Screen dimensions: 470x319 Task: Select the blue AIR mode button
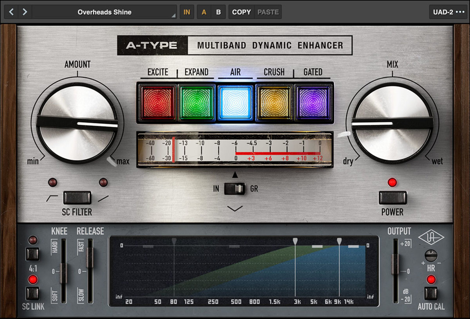point(235,102)
